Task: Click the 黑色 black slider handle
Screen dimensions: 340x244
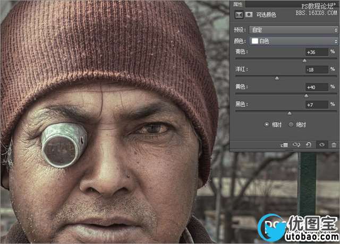Action: click(x=290, y=113)
